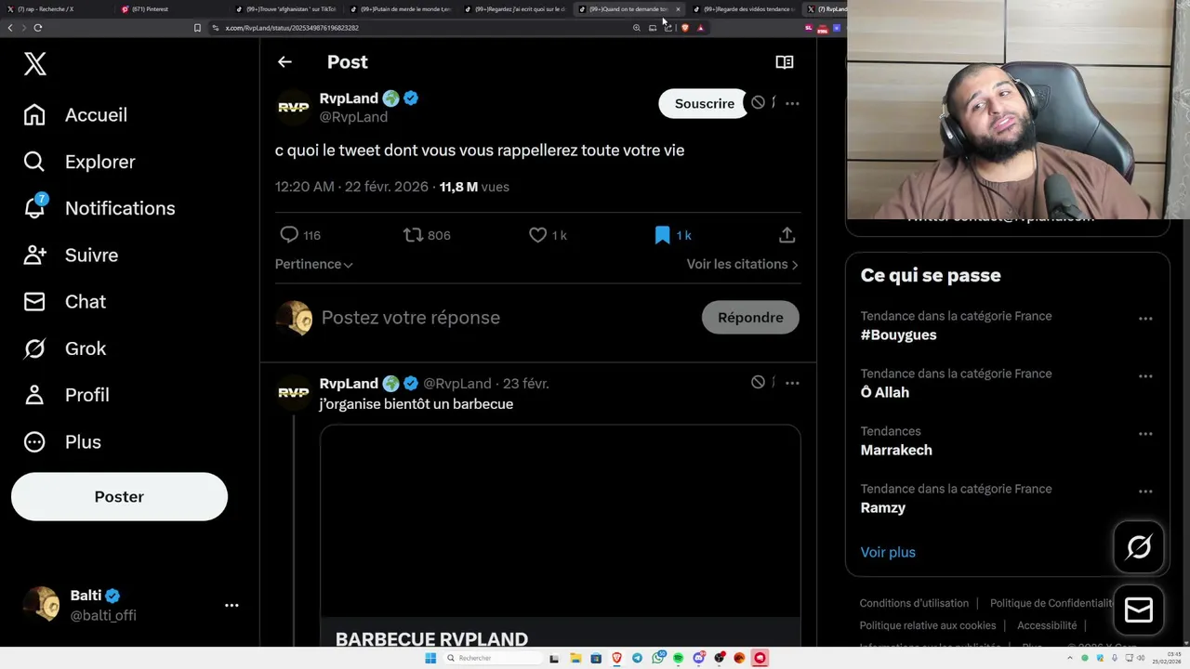Screen dimensions: 1190x669
Task: Open Windows Start menu
Action: 430,658
